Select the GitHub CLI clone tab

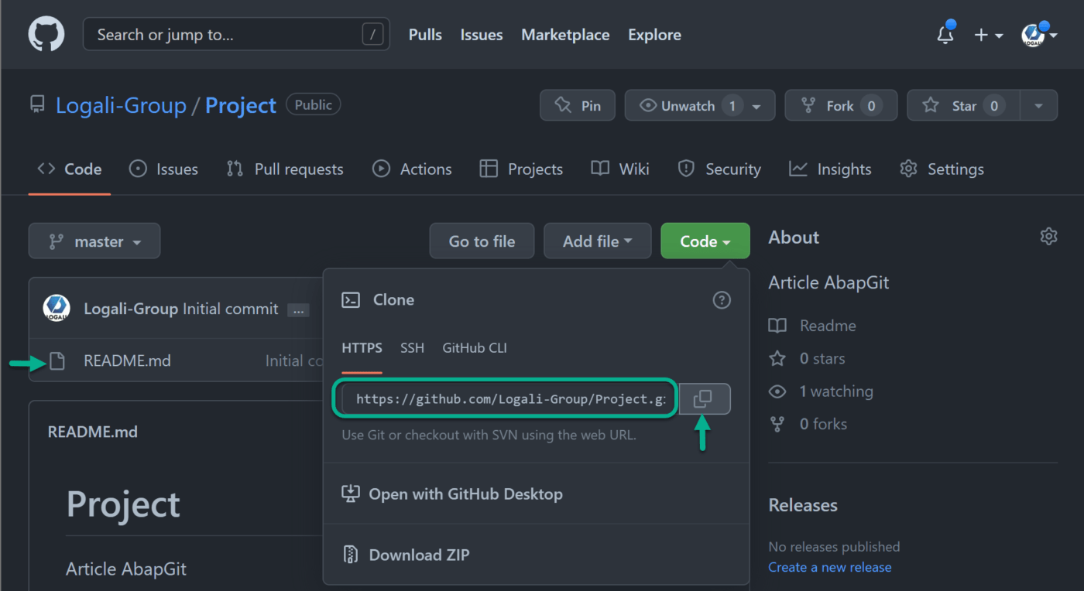click(x=475, y=348)
